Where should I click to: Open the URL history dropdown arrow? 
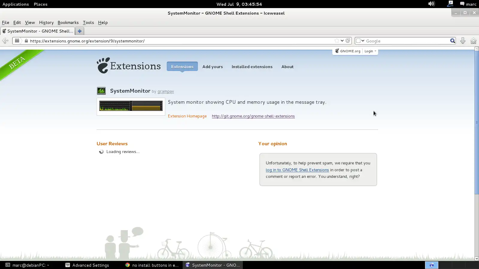pos(342,41)
